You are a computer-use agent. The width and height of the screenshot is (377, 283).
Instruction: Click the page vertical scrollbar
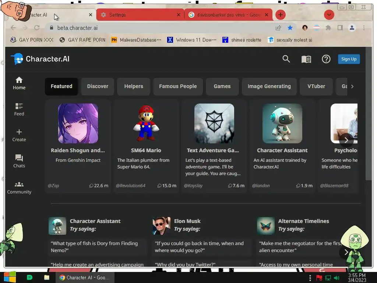368,113
